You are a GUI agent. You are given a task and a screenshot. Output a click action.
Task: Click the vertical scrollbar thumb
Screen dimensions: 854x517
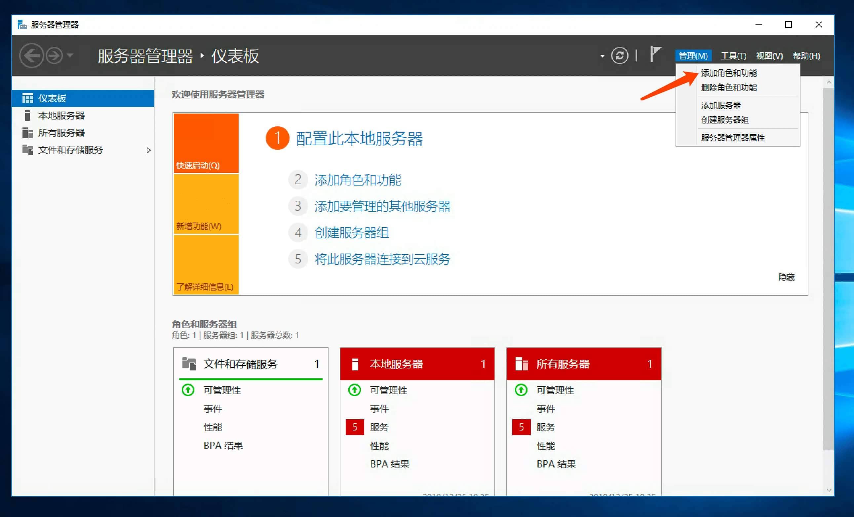829,269
